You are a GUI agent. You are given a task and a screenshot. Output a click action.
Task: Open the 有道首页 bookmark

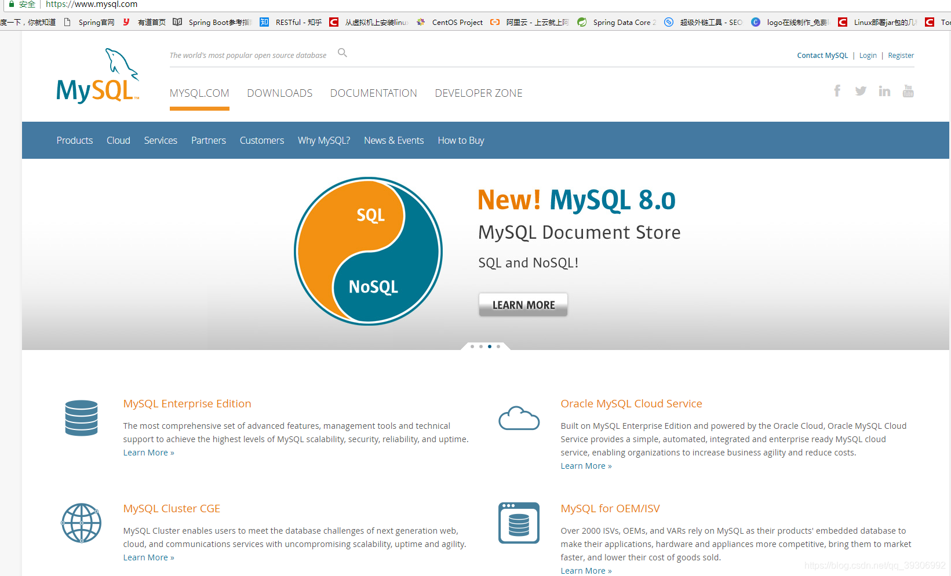point(144,22)
